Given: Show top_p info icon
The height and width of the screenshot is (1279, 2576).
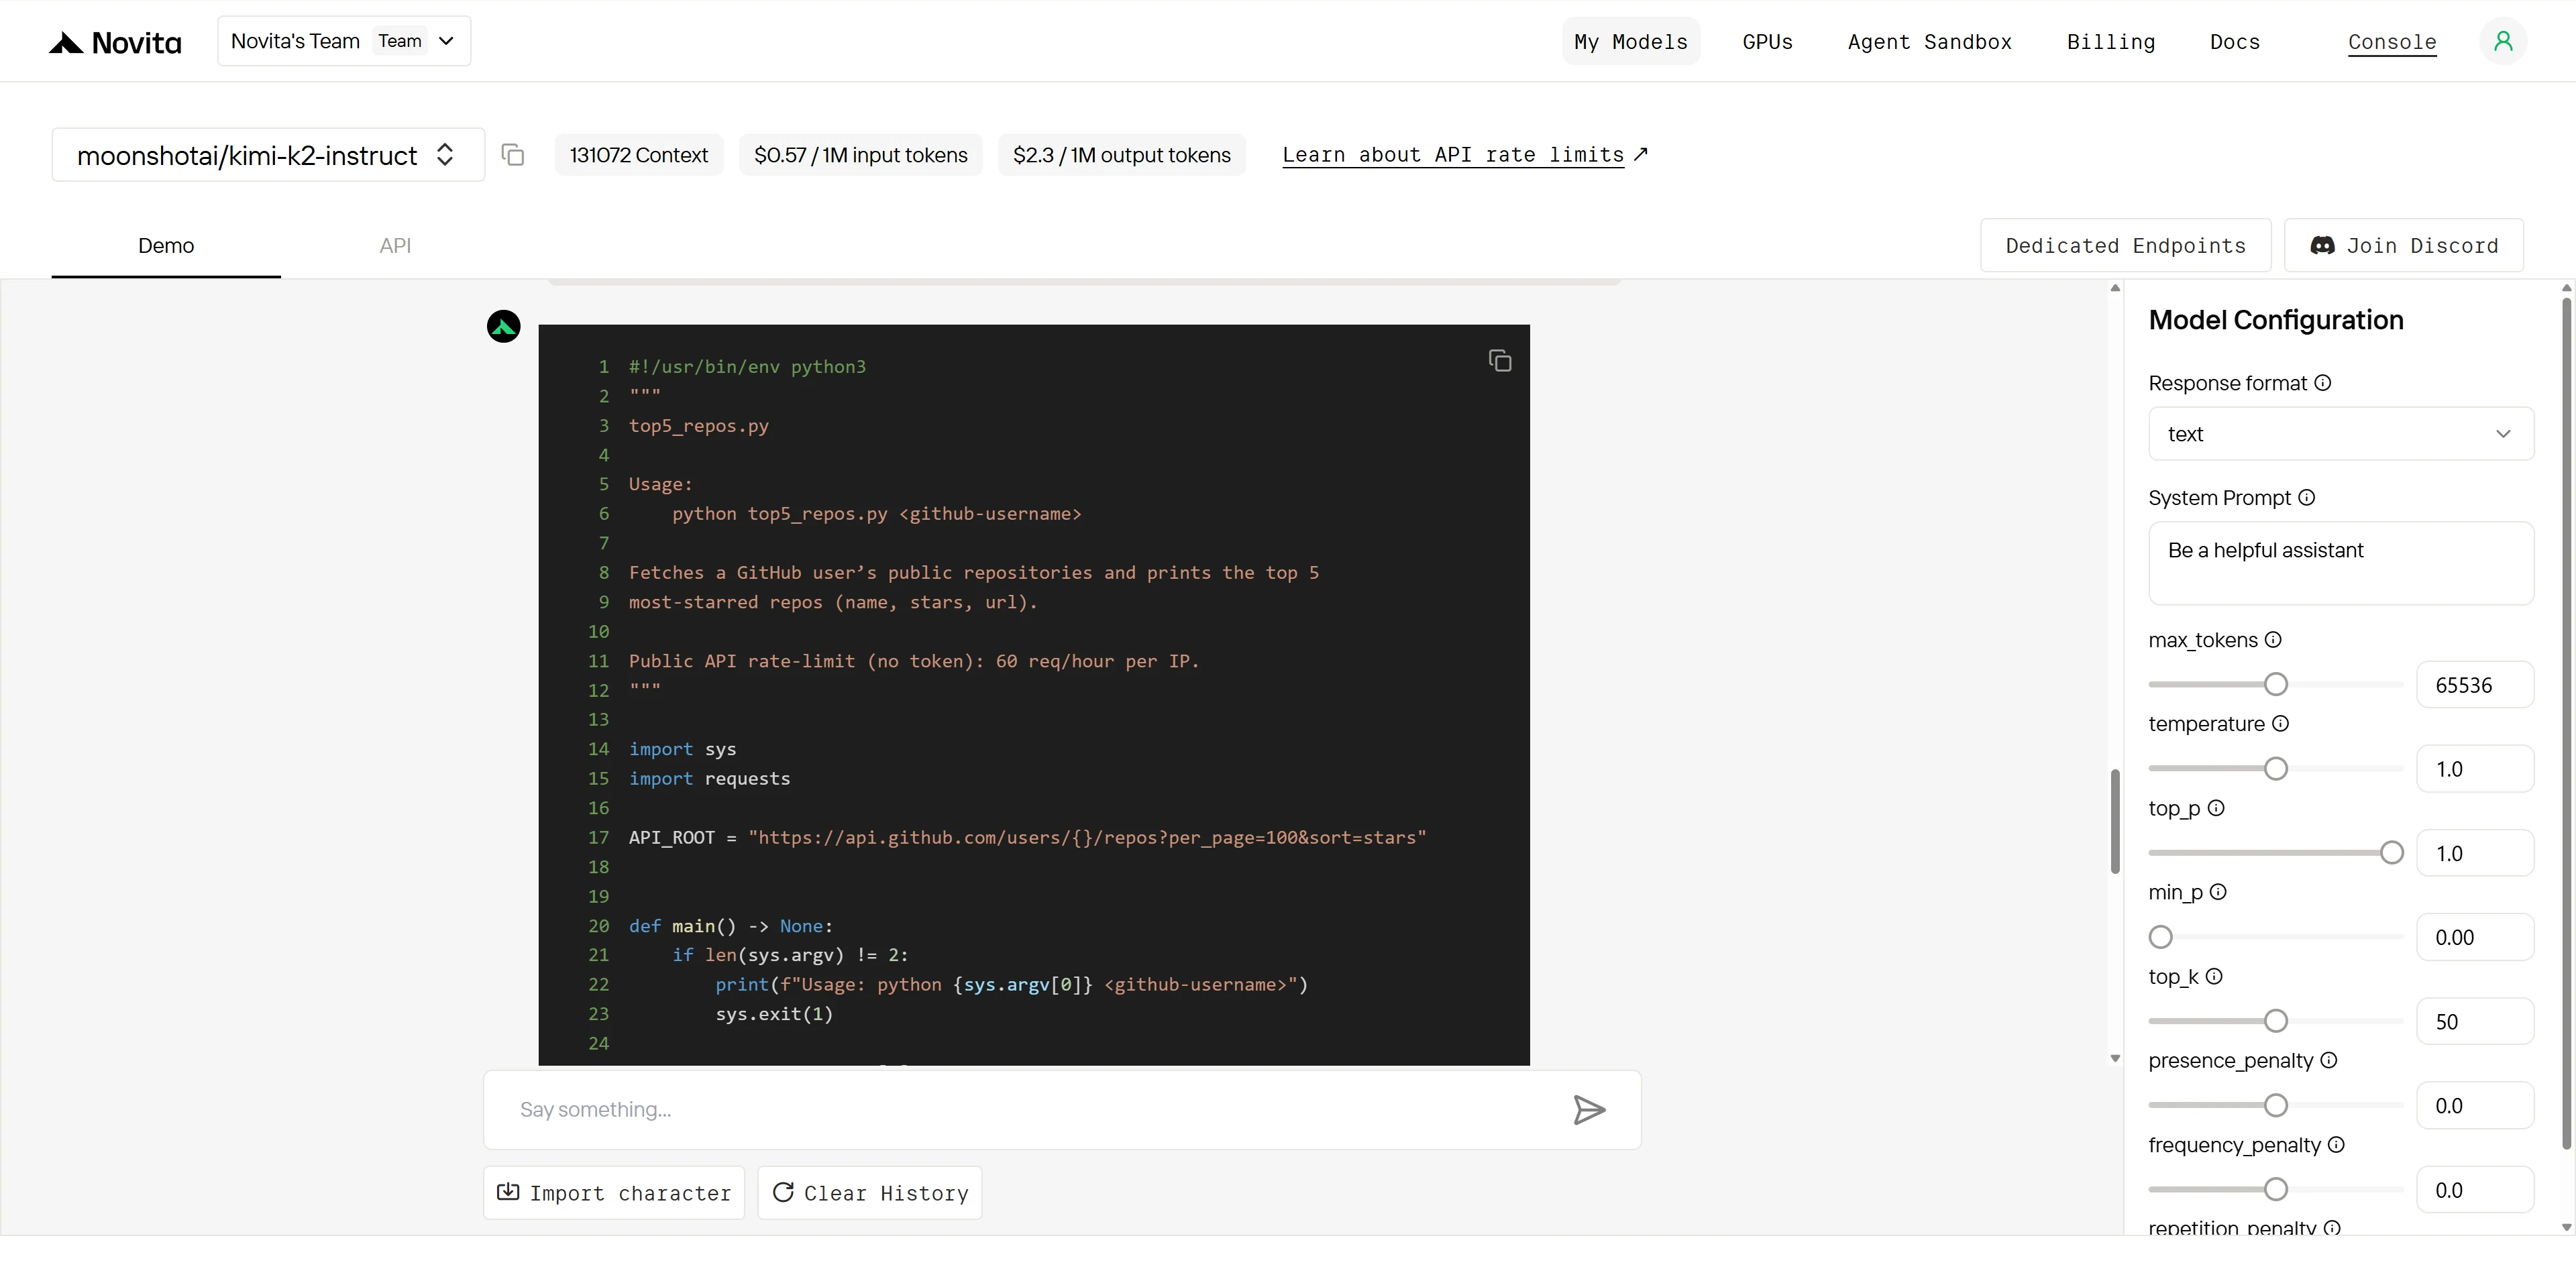Looking at the screenshot, I should (2216, 807).
